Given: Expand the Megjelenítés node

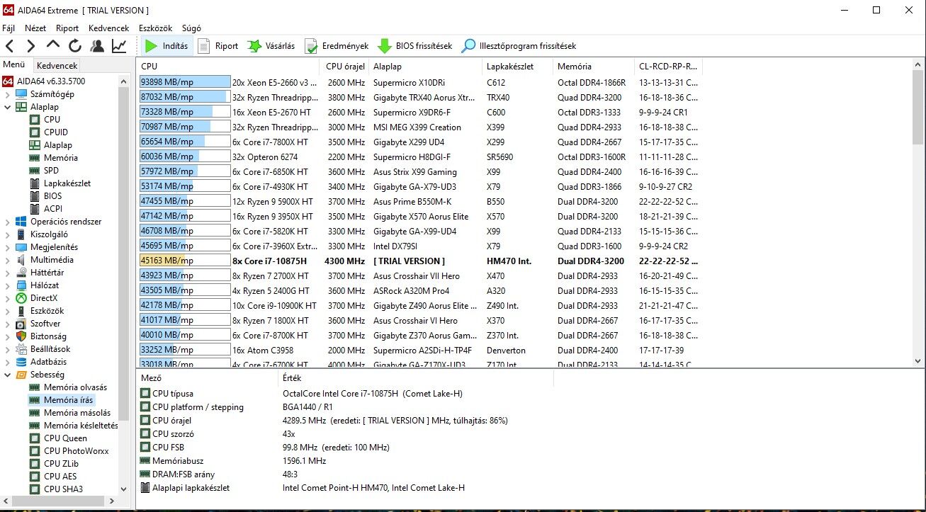Looking at the screenshot, I should coord(8,247).
